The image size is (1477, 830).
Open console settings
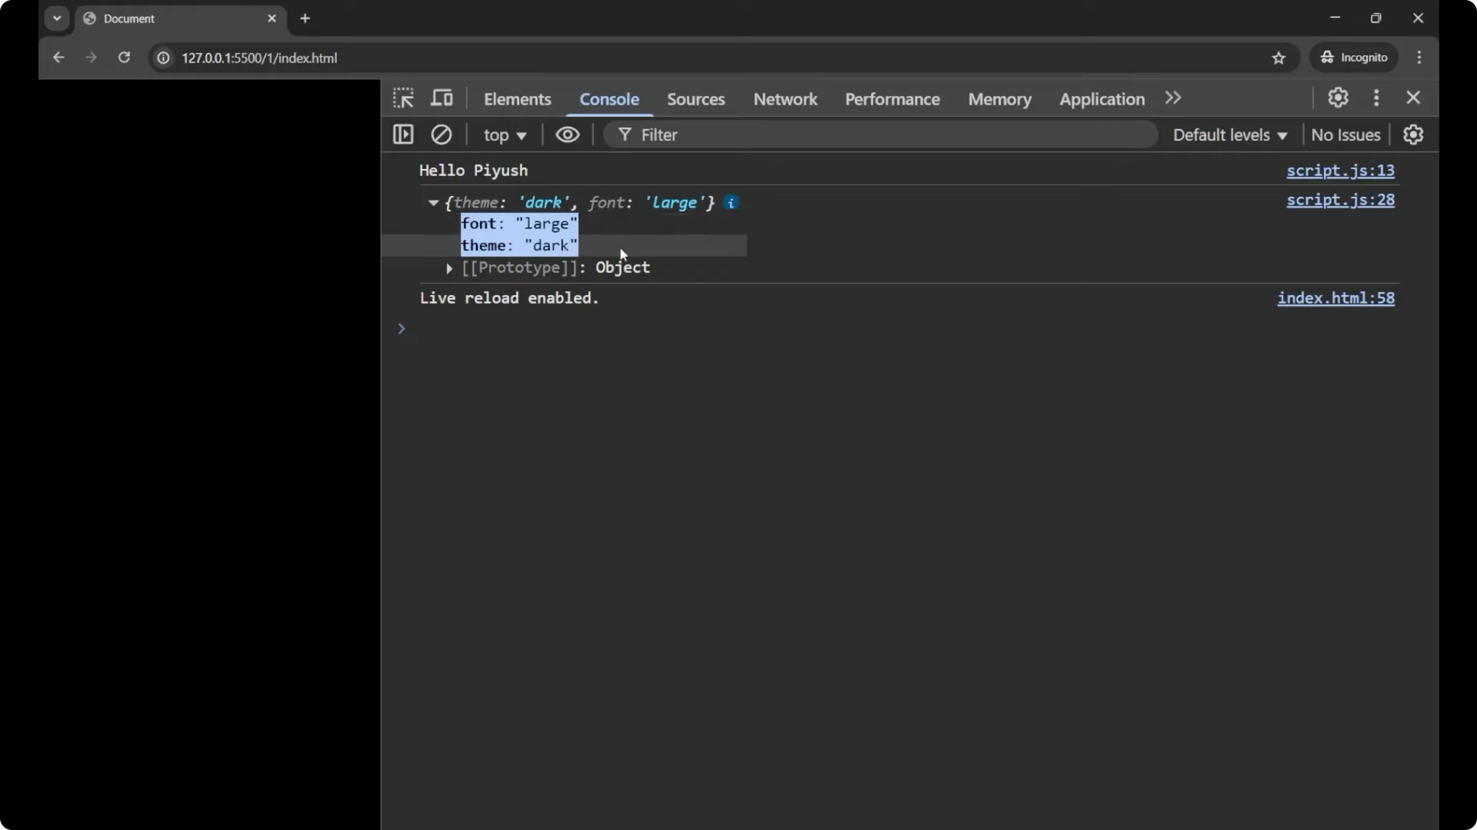pos(1414,134)
